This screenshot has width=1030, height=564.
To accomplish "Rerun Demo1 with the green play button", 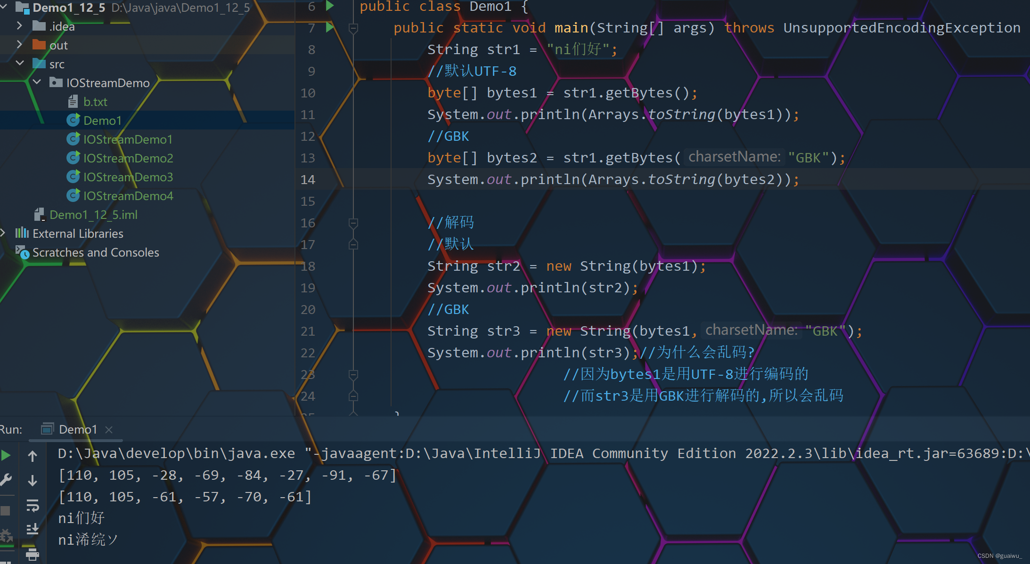I will coord(6,455).
